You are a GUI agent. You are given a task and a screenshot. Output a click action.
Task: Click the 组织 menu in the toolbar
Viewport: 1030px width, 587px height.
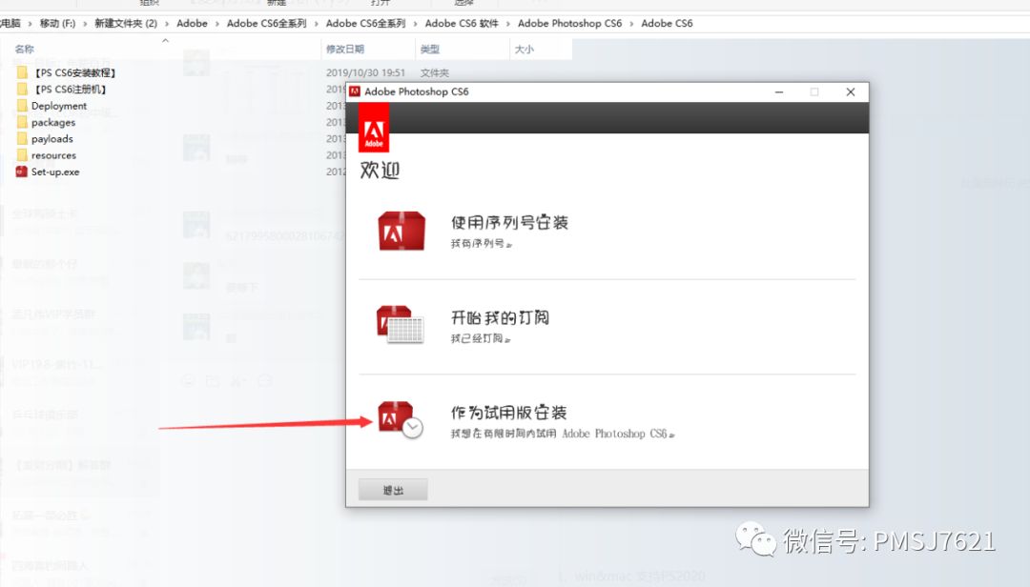(x=148, y=3)
